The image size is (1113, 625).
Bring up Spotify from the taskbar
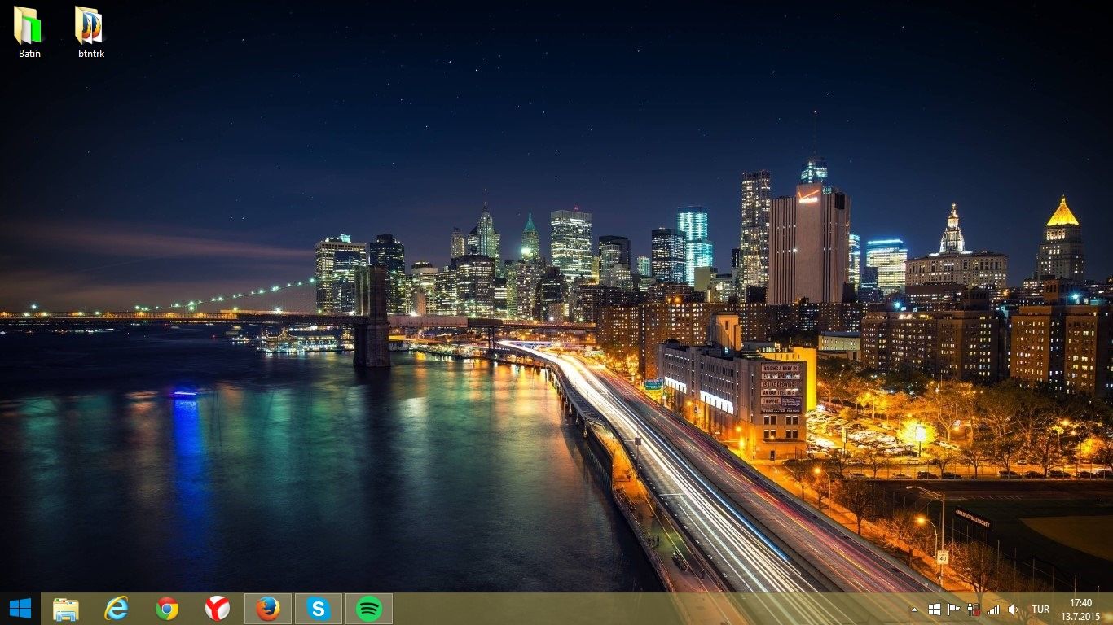369,608
